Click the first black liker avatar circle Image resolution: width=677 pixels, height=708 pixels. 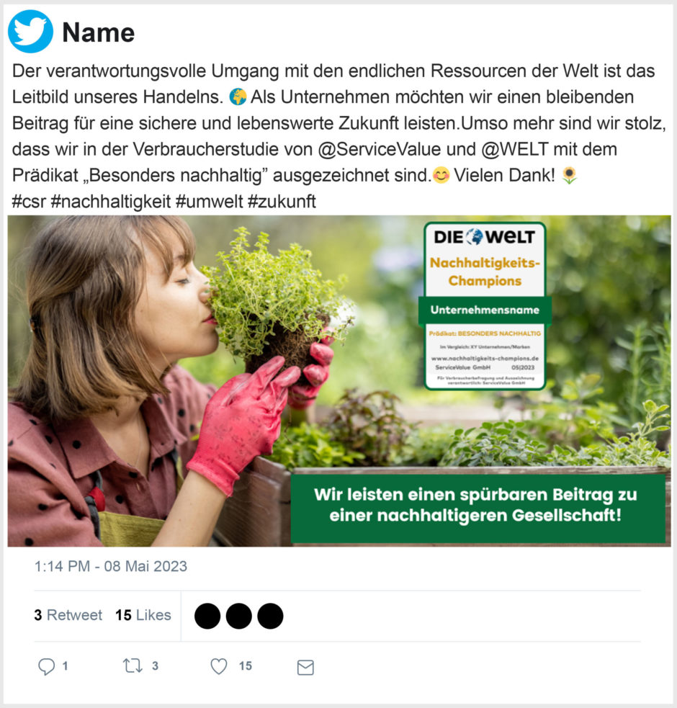click(207, 616)
